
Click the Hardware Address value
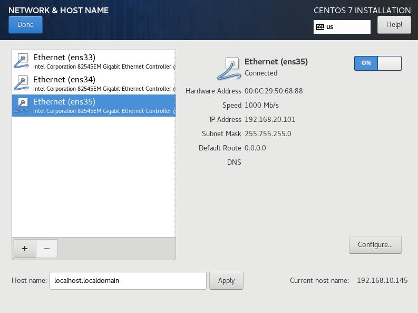(x=274, y=91)
